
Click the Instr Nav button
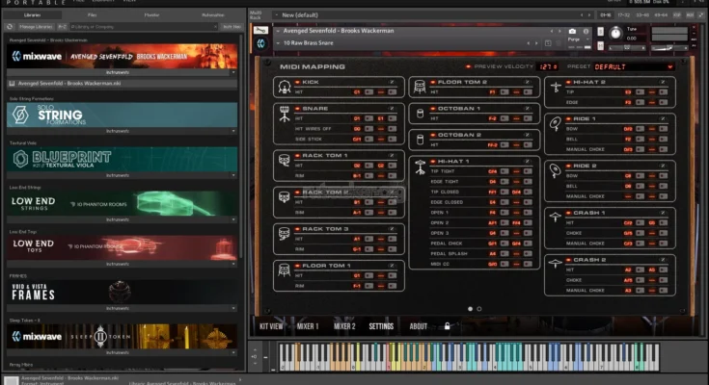[232, 27]
